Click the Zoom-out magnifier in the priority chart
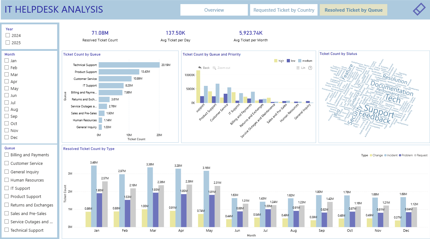Screen dimensions: 430x239 (214, 68)
